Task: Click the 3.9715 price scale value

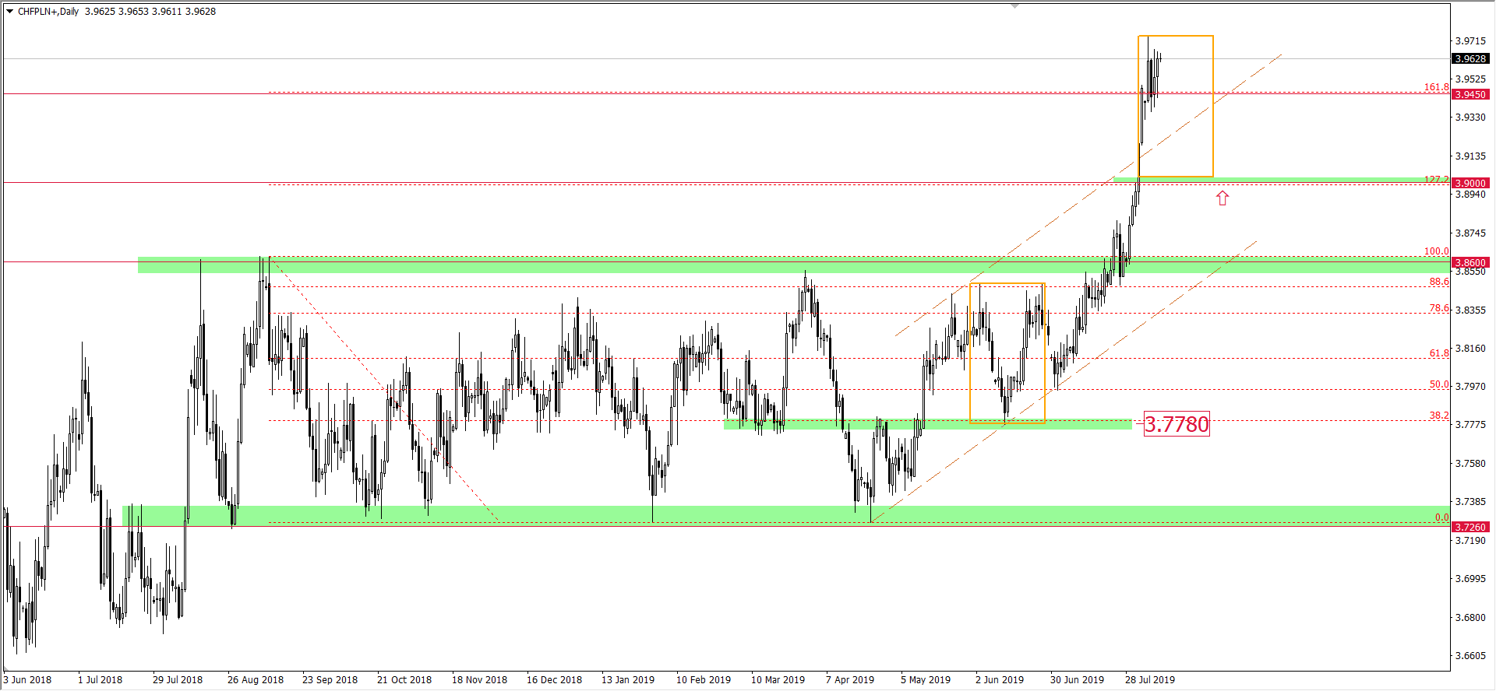Action: pos(1470,40)
